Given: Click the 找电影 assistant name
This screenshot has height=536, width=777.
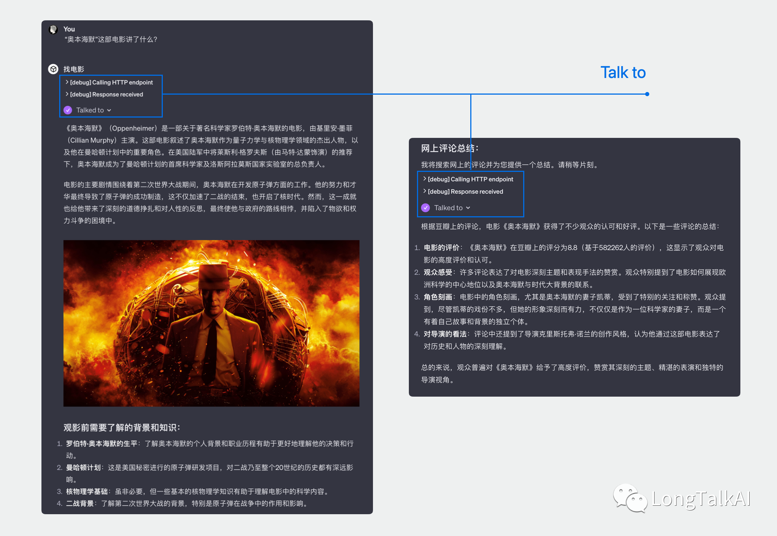Looking at the screenshot, I should (74, 69).
